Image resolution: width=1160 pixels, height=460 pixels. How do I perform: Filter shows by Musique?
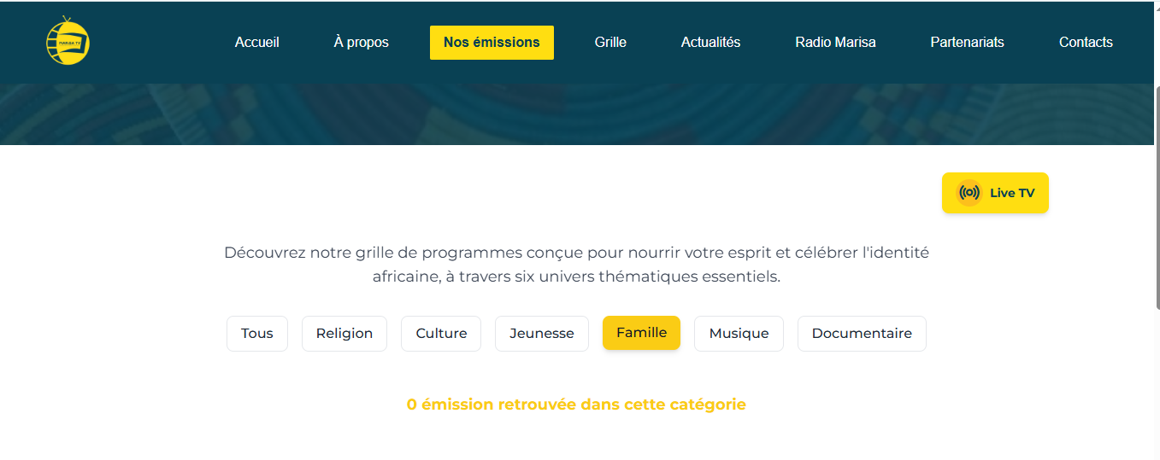point(739,334)
